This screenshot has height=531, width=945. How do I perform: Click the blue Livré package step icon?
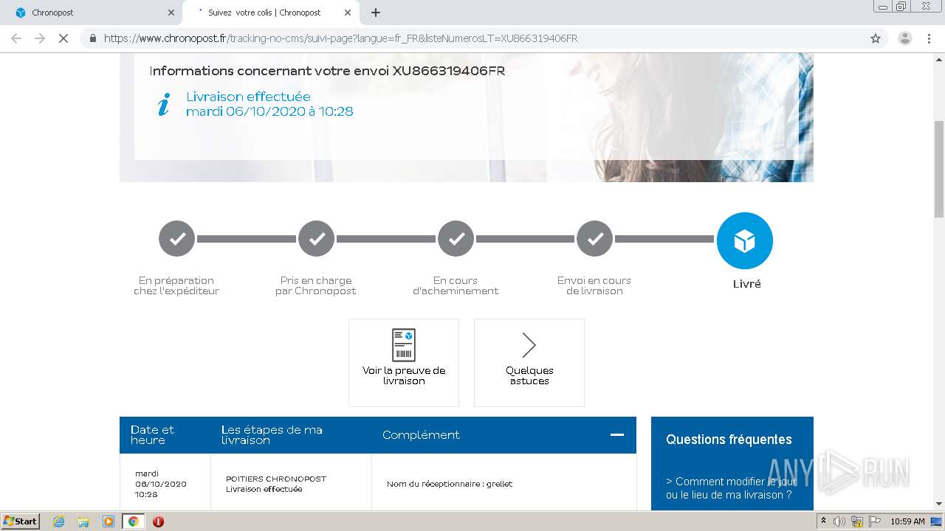[744, 240]
